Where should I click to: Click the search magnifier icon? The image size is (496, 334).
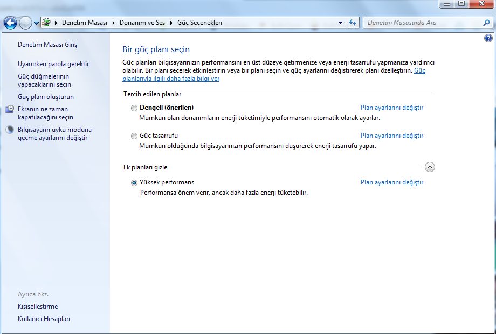click(x=486, y=23)
